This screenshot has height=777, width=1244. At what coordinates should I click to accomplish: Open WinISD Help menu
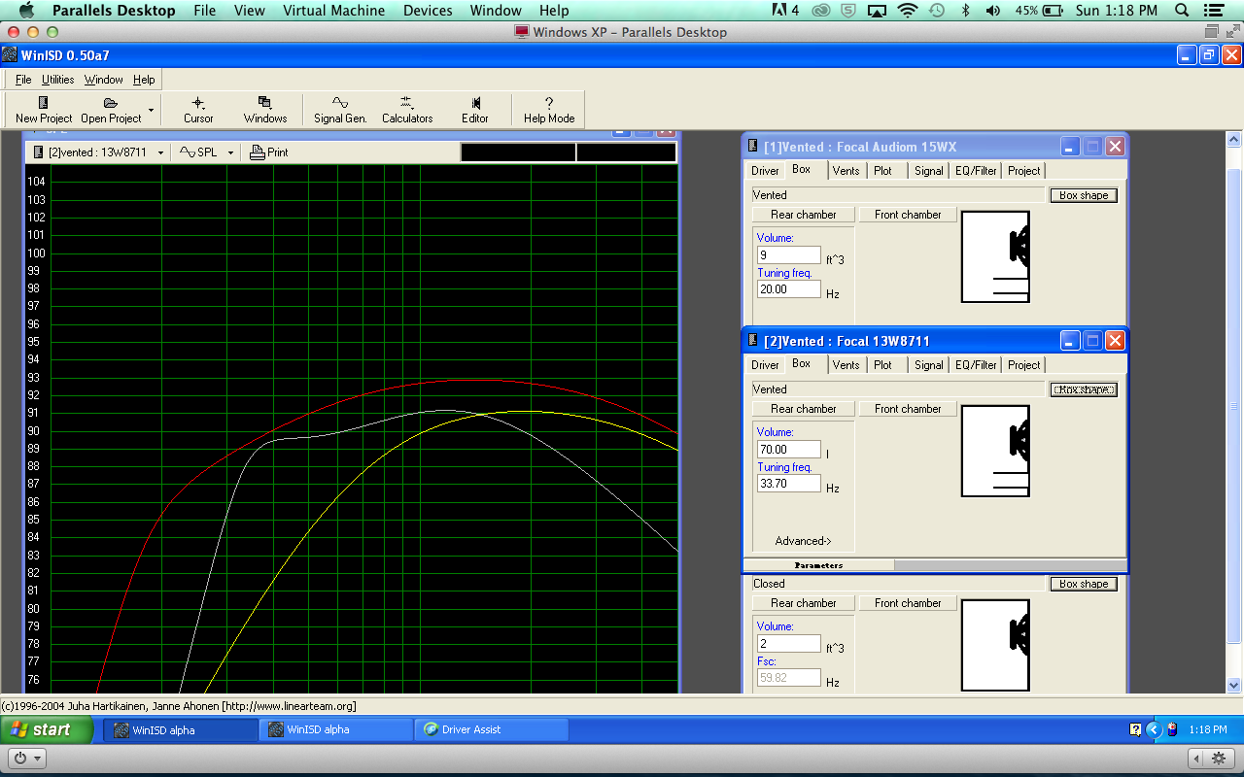click(x=144, y=80)
